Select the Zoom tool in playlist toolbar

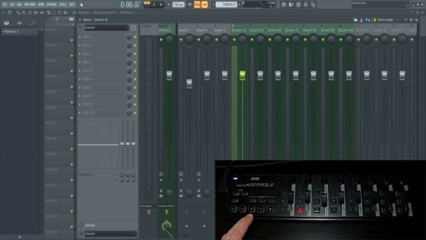[60, 13]
